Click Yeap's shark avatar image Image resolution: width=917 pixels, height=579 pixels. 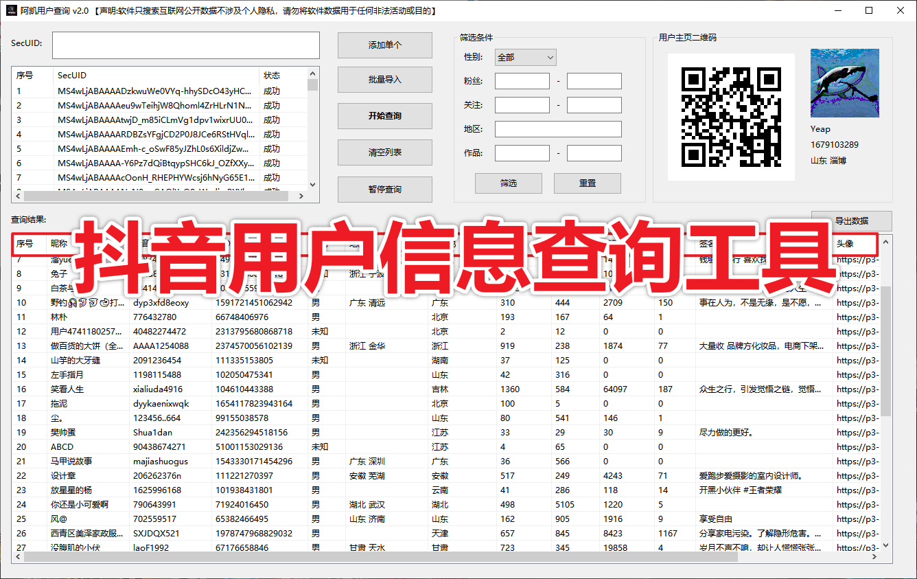click(x=845, y=82)
